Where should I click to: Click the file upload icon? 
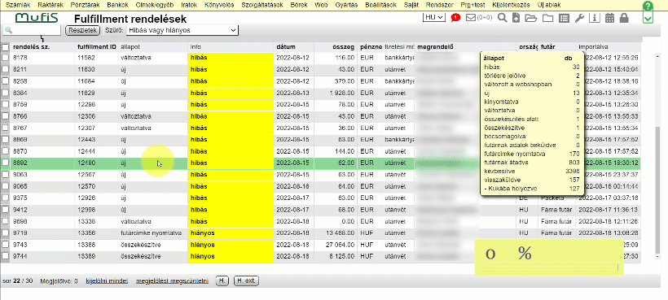(x=516, y=18)
